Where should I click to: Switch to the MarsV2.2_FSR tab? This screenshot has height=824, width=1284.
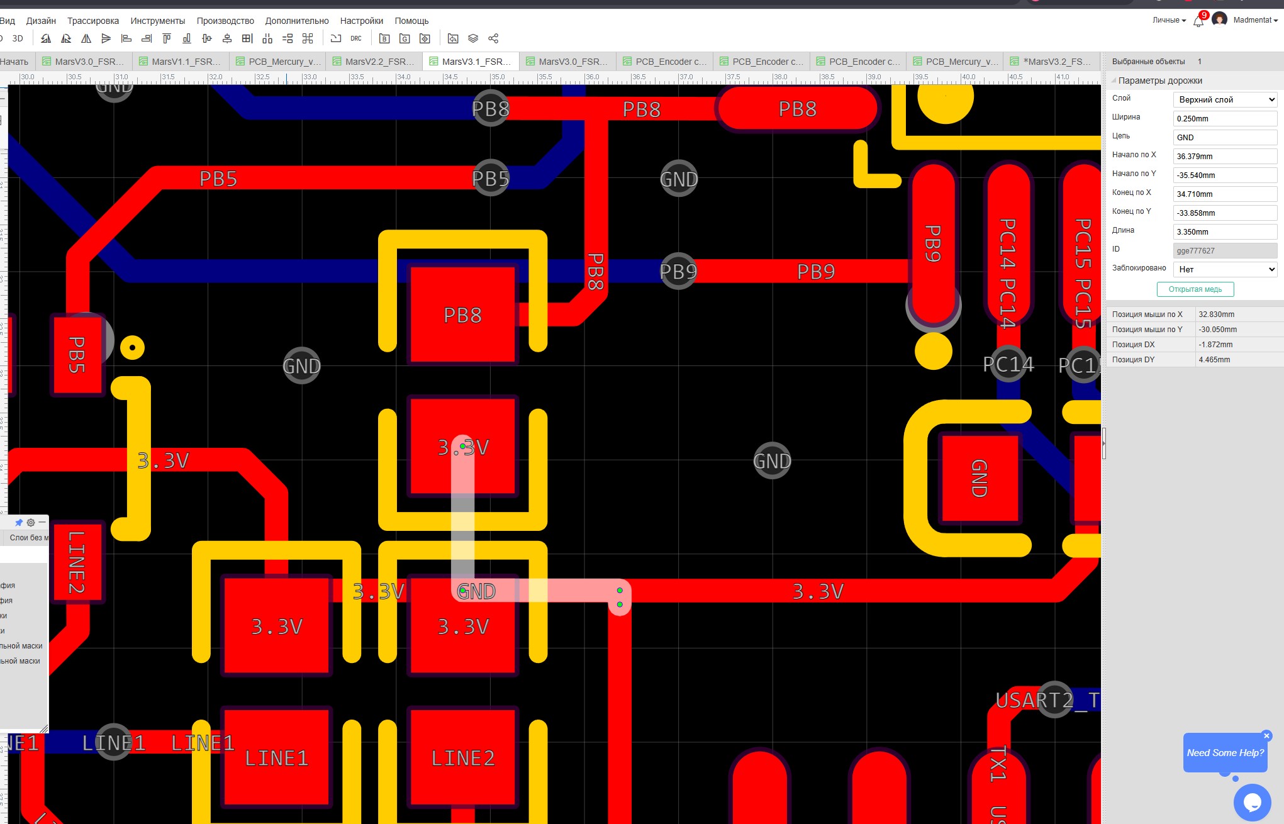[374, 62]
